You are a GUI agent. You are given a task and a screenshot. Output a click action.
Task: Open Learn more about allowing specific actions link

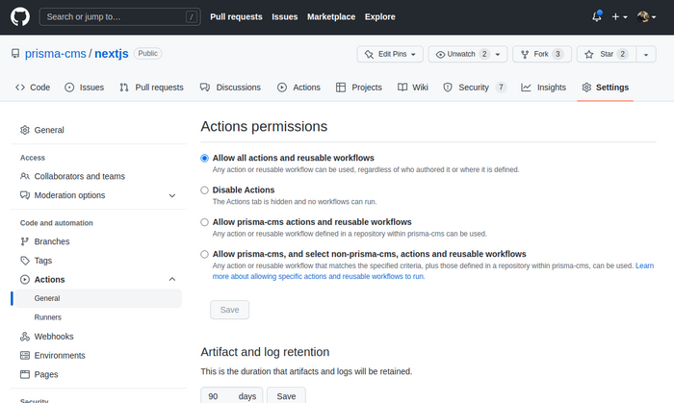433,271
